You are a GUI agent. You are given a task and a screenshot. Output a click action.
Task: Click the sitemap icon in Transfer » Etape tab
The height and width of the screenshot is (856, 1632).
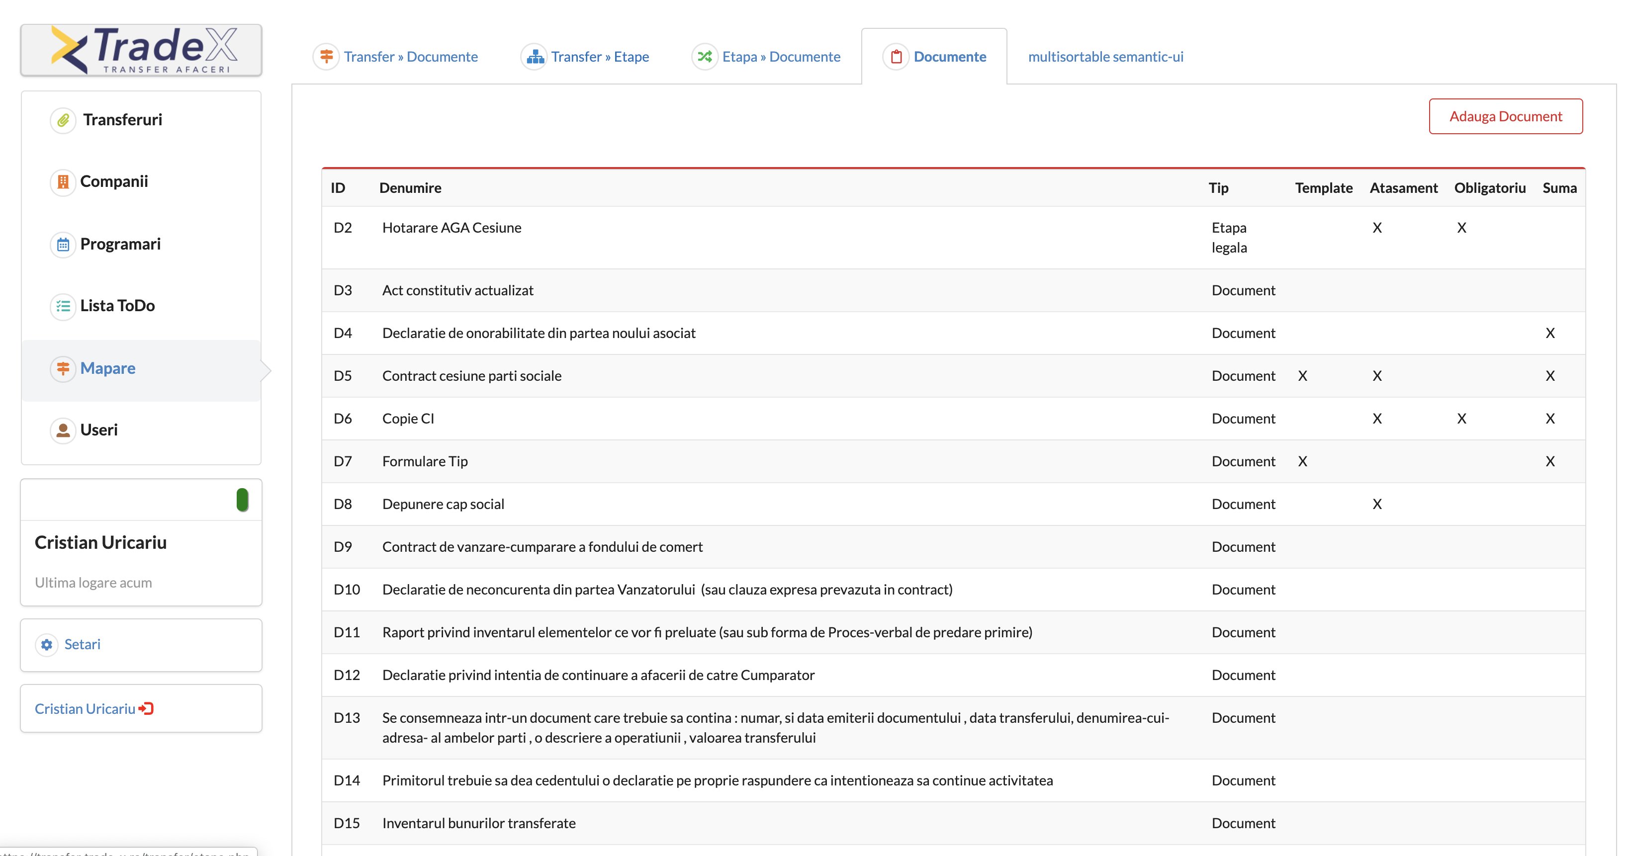(535, 57)
